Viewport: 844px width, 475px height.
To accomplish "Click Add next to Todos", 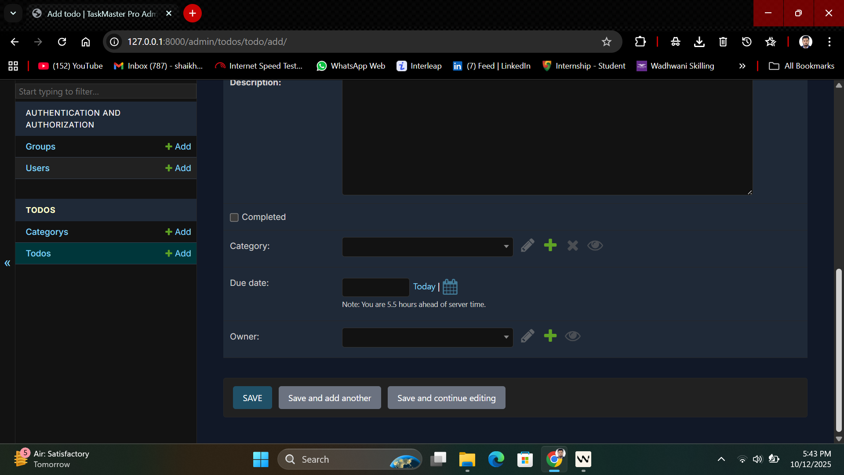I will (x=178, y=253).
